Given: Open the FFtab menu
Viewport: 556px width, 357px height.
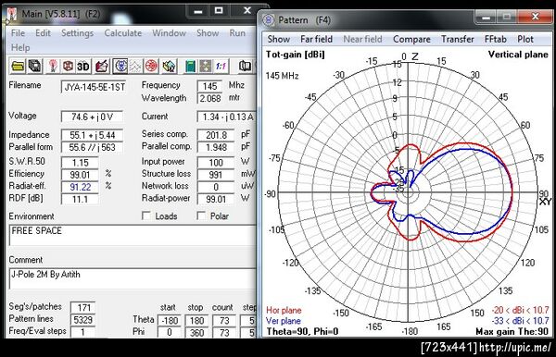Looking at the screenshot, I should click(x=496, y=39).
